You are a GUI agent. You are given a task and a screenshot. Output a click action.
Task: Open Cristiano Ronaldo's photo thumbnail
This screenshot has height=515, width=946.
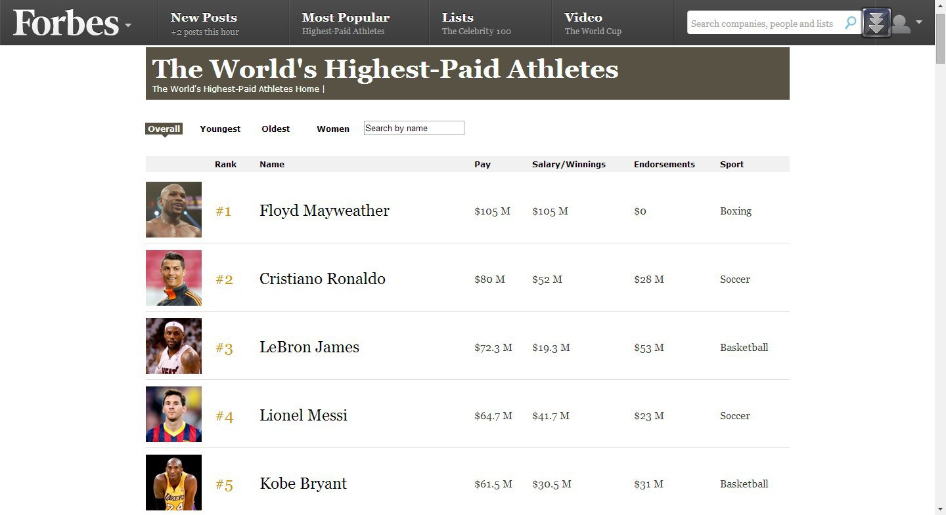coord(173,278)
